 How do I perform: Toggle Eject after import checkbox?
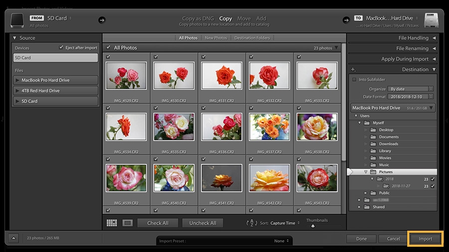coord(61,47)
